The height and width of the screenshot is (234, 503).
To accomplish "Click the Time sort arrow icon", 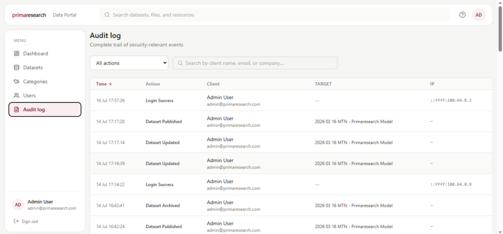I will [111, 84].
